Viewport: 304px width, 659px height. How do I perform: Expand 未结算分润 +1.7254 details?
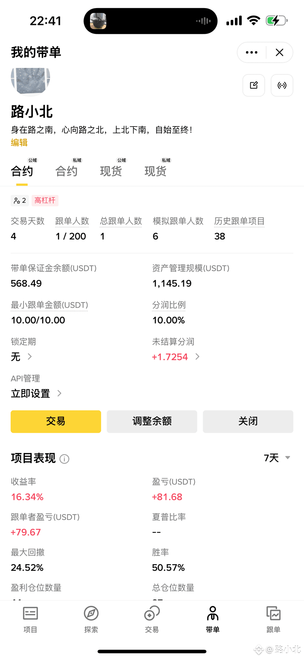197,356
